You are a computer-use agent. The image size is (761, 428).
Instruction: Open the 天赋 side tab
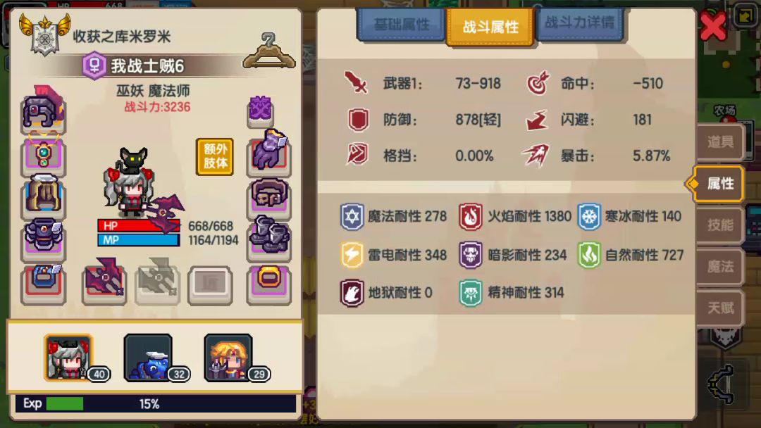(720, 308)
